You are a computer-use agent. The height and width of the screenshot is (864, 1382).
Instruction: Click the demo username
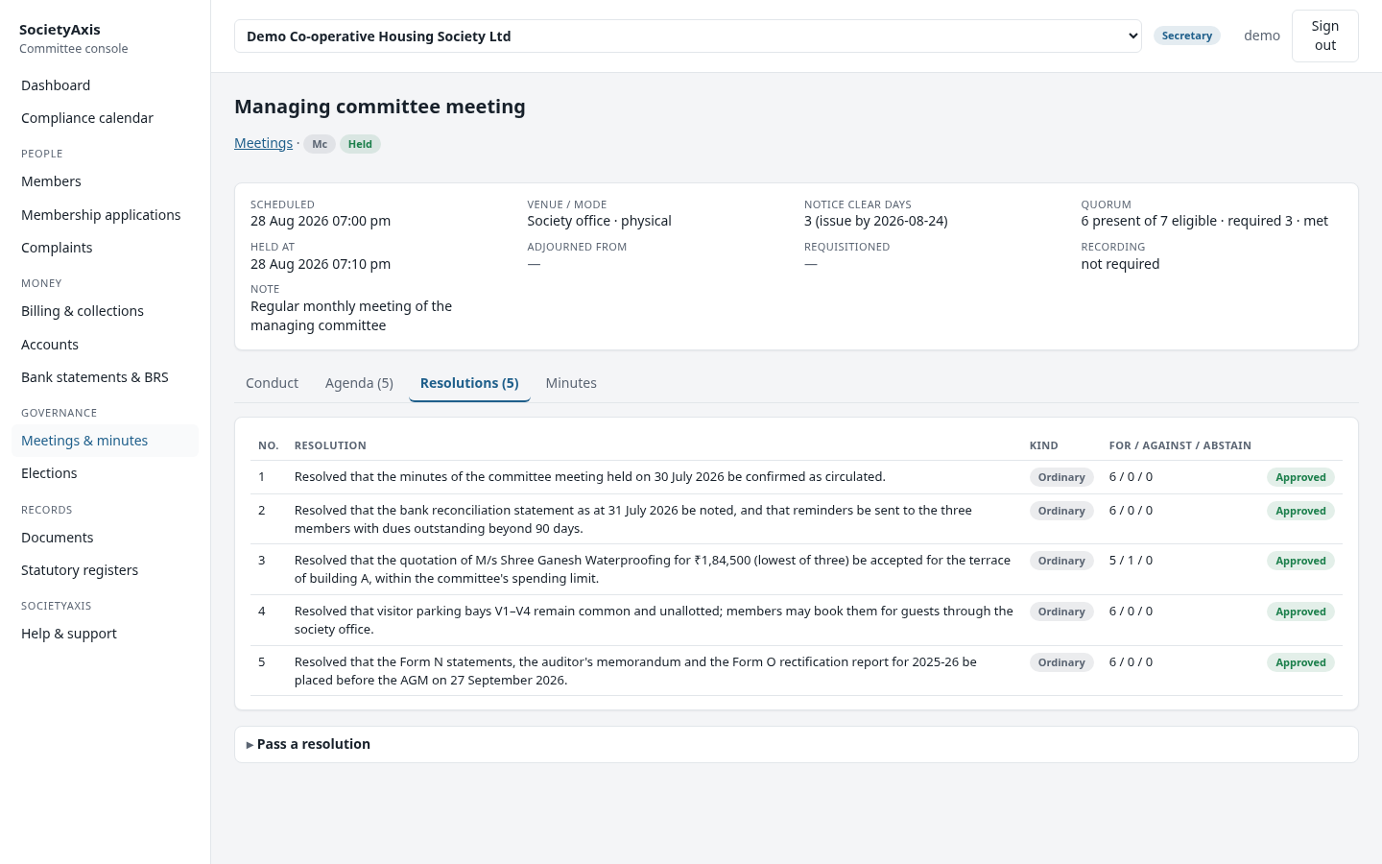pos(1262,36)
